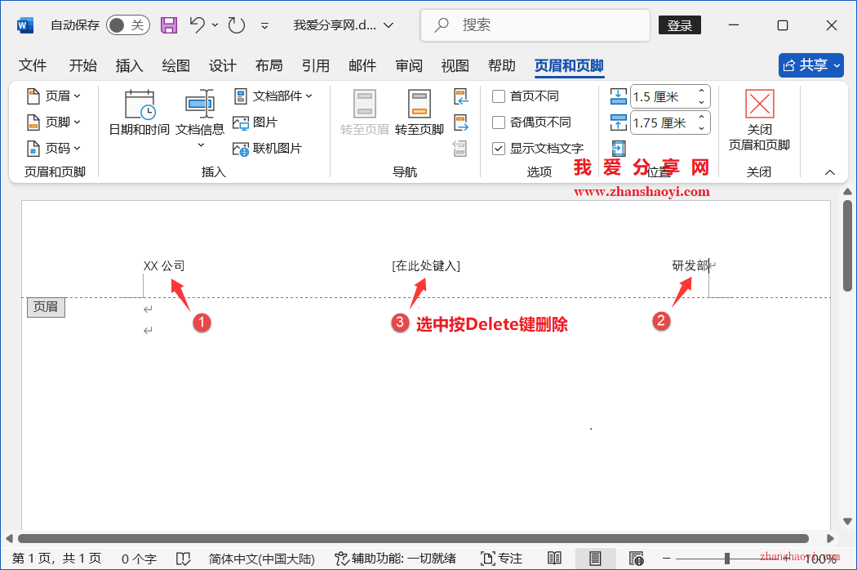Screen dimensions: 857x570
Task: Open the spelling proofing status icon
Action: pos(183,559)
